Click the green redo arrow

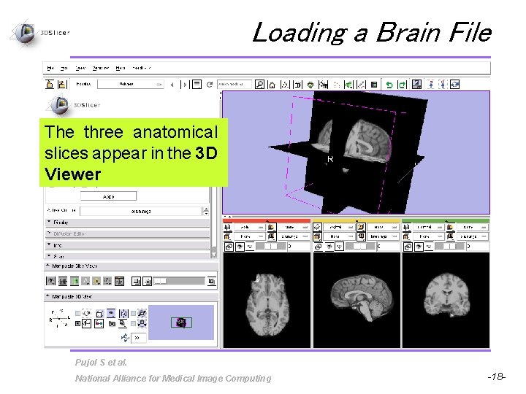(x=403, y=85)
